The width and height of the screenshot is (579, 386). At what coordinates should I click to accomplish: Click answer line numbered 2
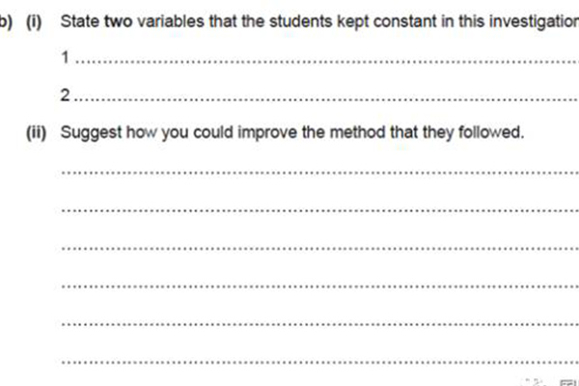coord(326,99)
